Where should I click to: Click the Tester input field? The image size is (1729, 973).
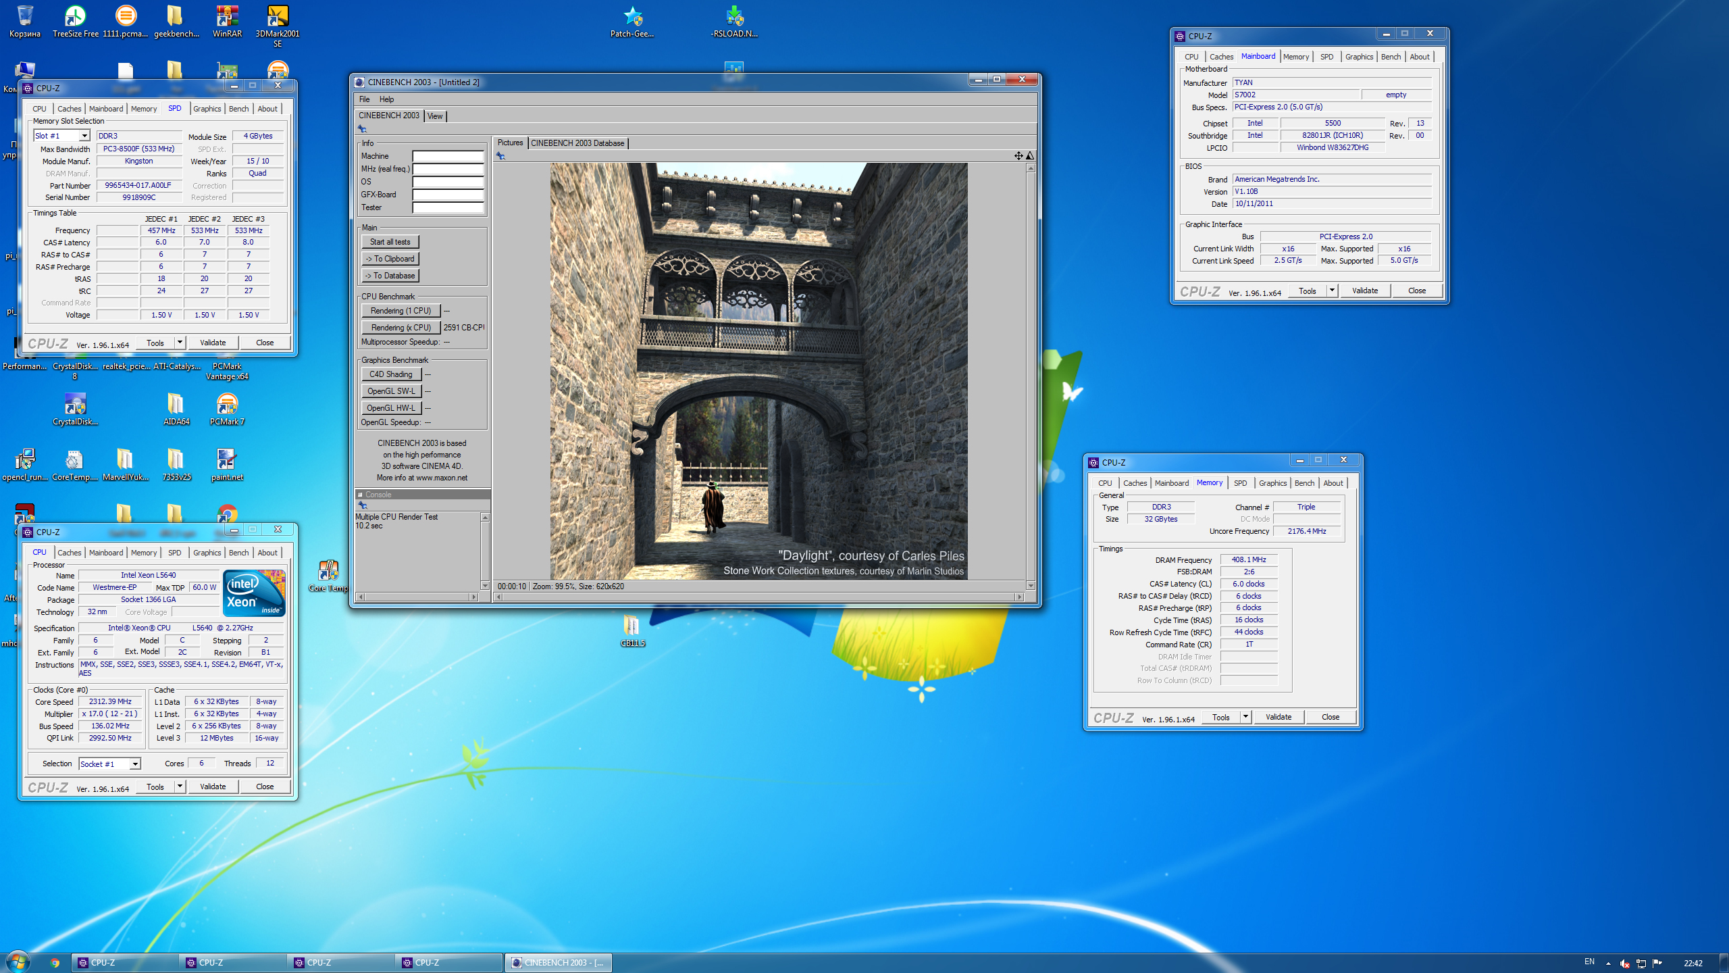(448, 207)
